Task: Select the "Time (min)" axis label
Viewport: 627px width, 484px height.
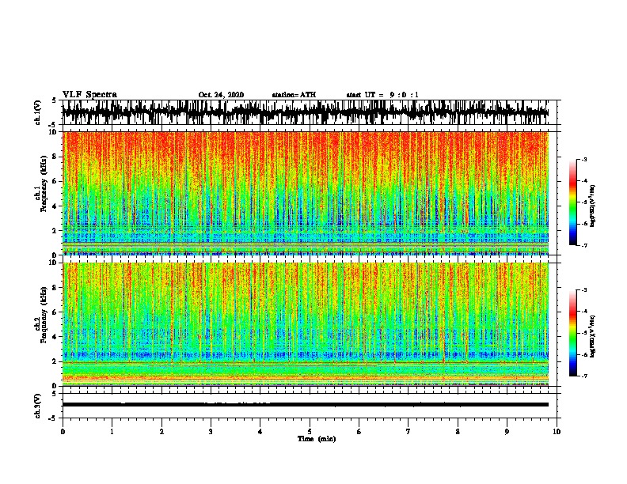Action: pyautogui.click(x=317, y=439)
